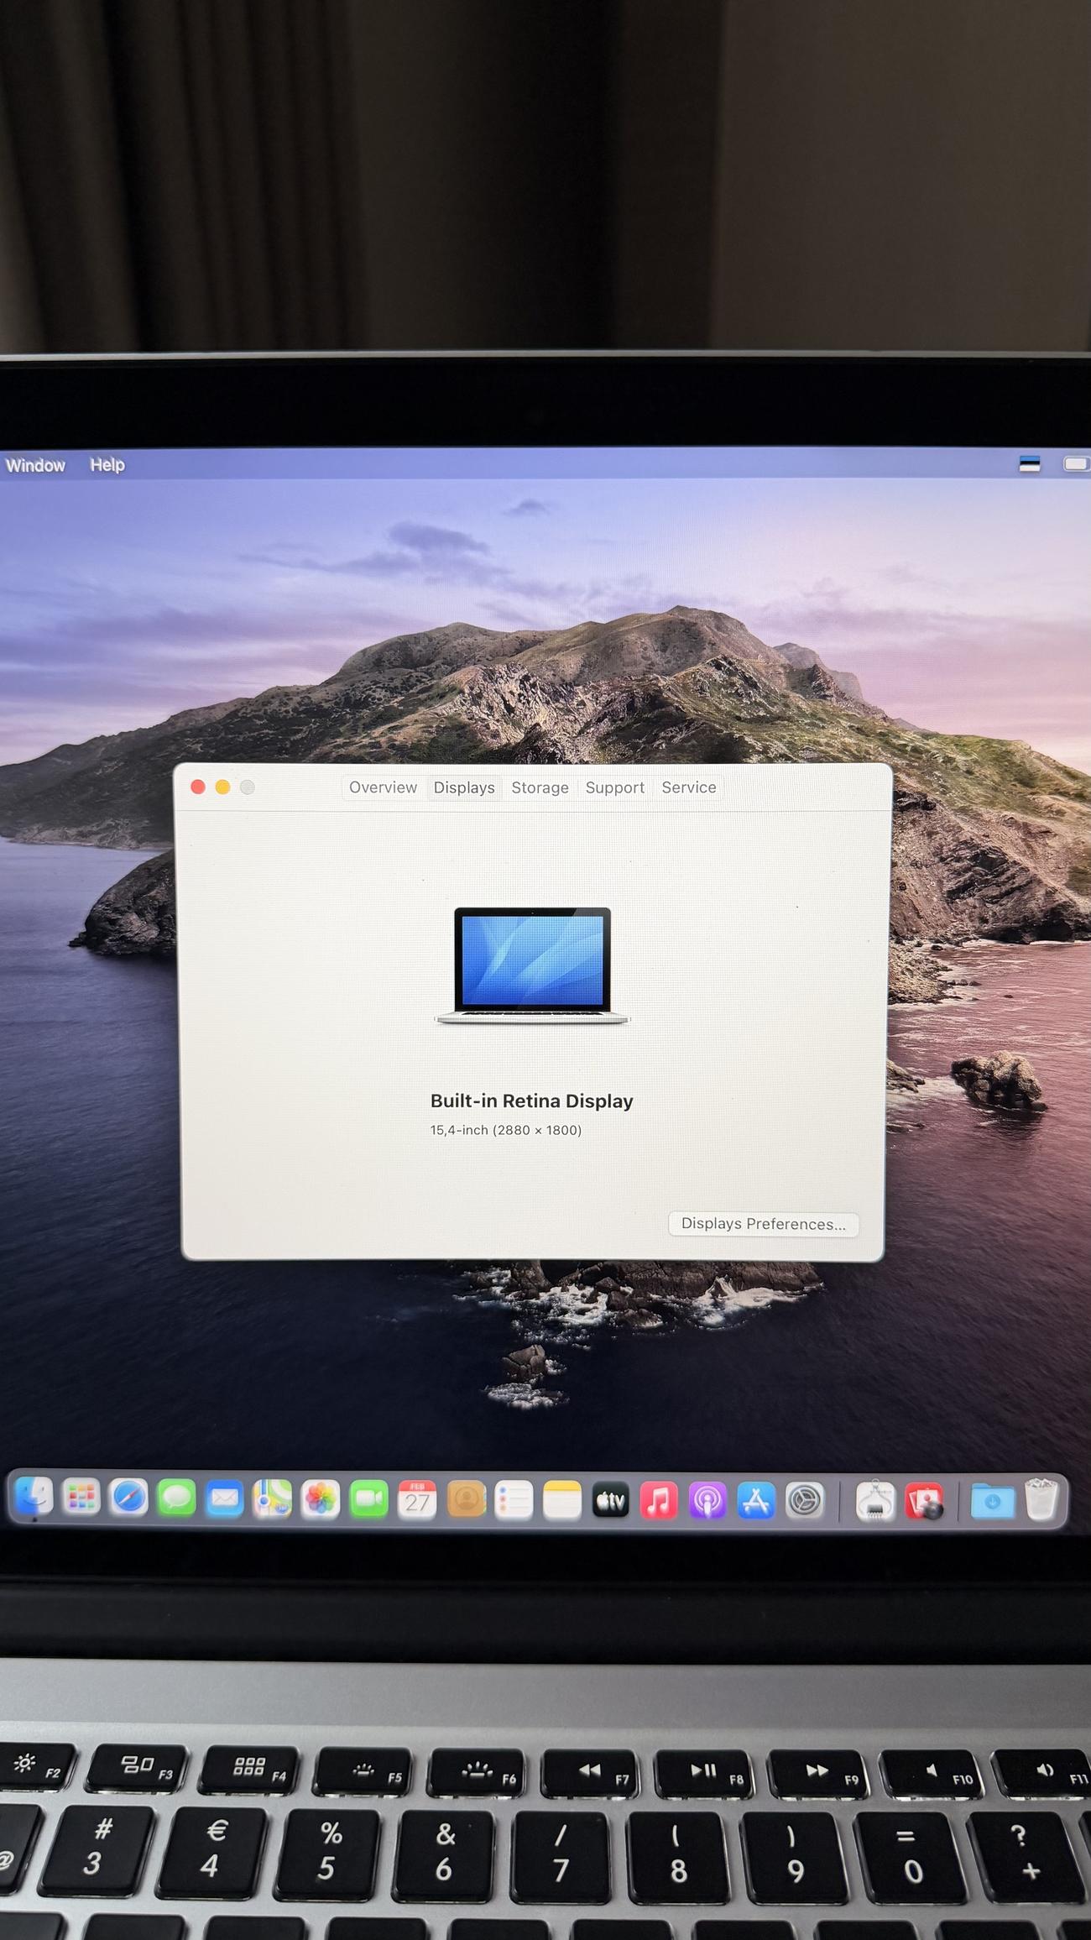Open System Preferences from the Dock

tap(804, 1500)
